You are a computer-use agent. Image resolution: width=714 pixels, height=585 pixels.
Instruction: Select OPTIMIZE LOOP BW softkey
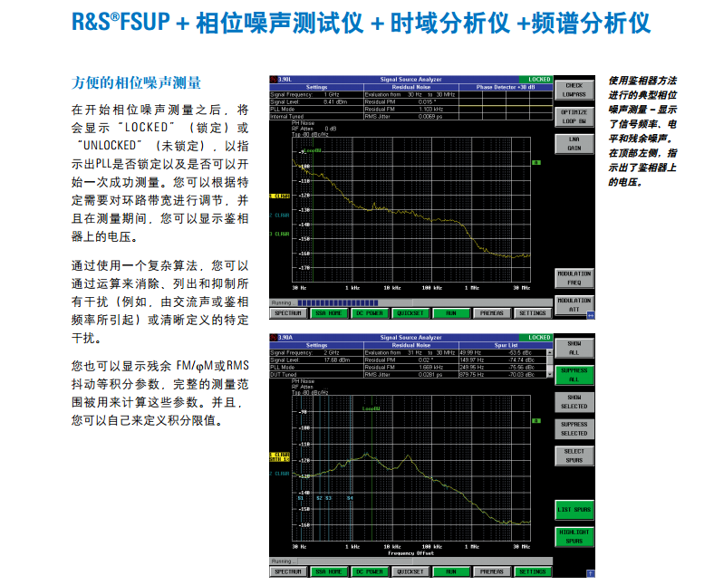coord(574,117)
